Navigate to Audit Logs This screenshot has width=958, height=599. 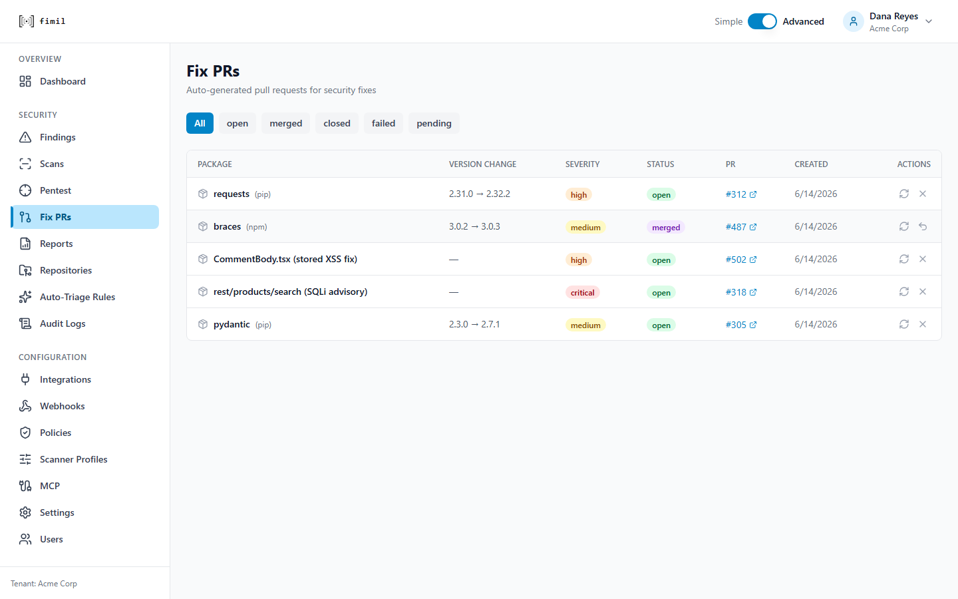click(x=85, y=323)
